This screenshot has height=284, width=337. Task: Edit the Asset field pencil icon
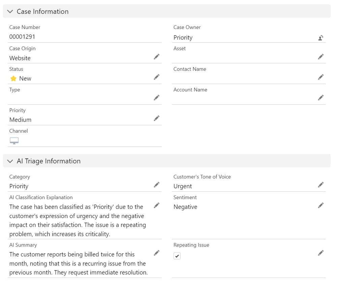pos(321,57)
